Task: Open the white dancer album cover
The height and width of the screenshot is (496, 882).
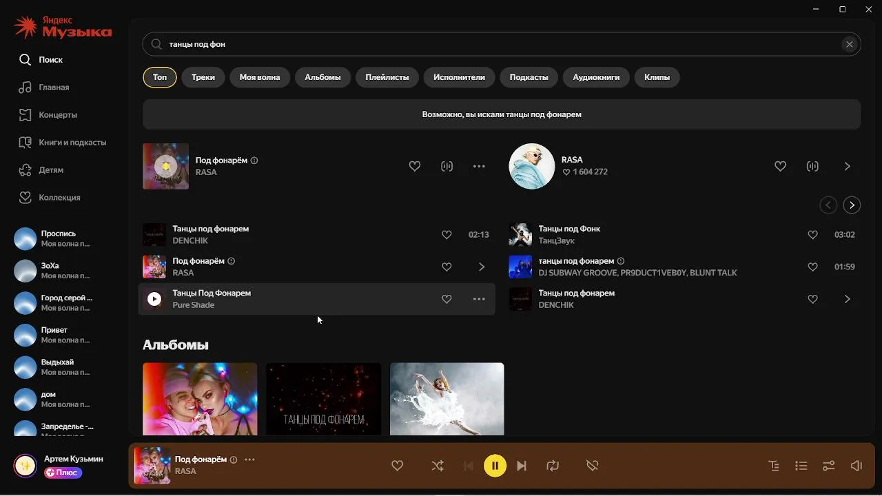Action: (447, 399)
